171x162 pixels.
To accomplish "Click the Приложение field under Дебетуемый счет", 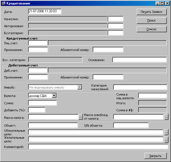I will tap(38, 77).
